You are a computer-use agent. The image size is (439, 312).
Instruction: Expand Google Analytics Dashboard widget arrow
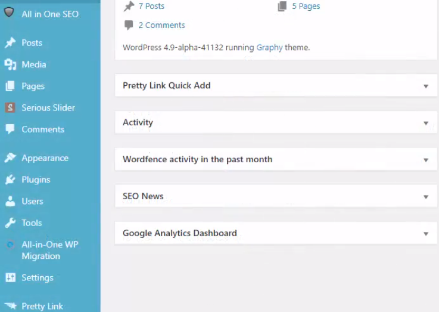[x=426, y=234]
